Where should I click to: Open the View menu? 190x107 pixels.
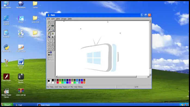[58, 19]
